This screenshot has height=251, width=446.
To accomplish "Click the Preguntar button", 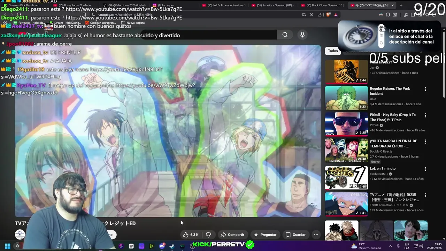I will click(x=265, y=235).
